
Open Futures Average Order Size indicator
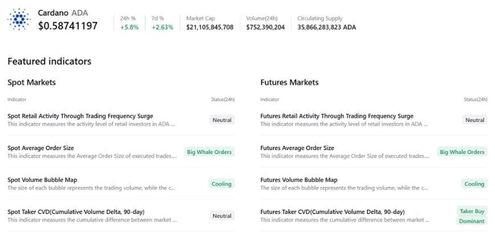click(297, 148)
